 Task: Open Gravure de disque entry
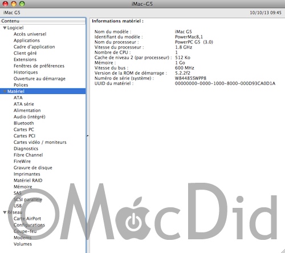pos(33,168)
